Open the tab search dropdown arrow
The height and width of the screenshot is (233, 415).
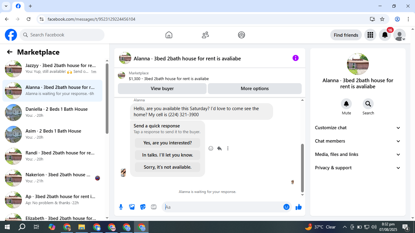pyautogui.click(x=6, y=6)
